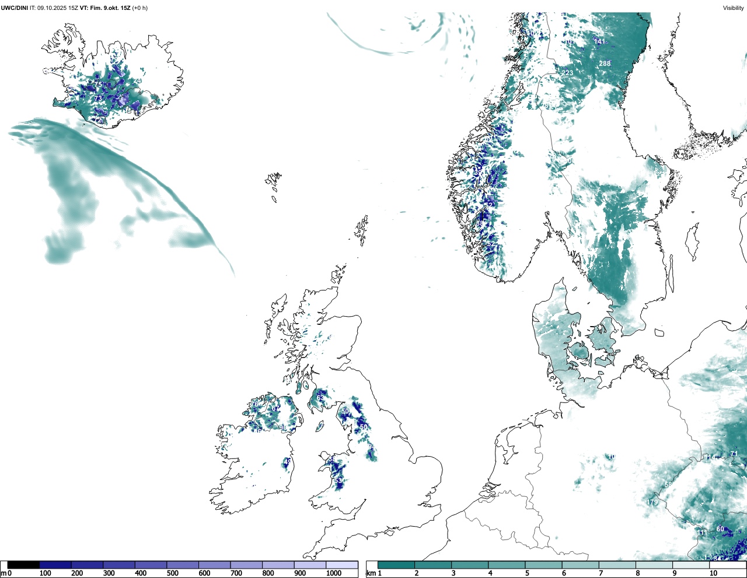Click the 'Visibility' title label
The image size is (747, 578).
click(734, 8)
